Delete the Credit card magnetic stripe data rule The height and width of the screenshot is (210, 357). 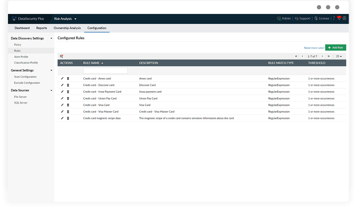coord(68,118)
